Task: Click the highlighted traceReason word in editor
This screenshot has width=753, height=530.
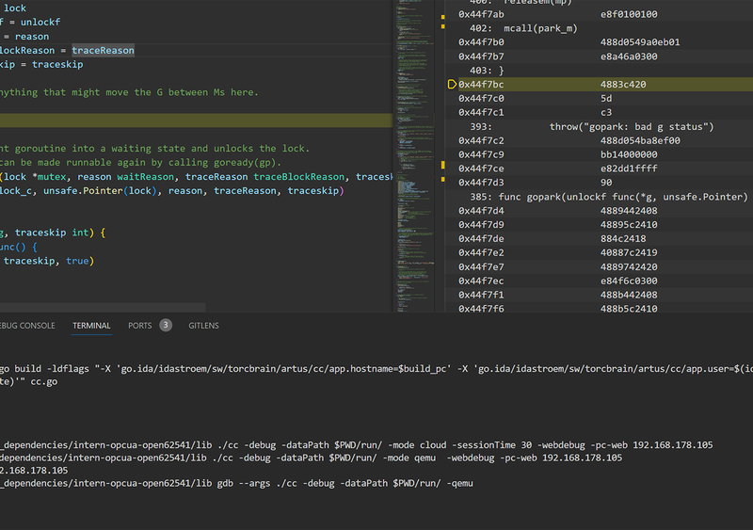Action: [103, 50]
